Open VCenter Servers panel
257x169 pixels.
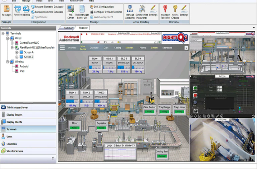pyautogui.click(x=28, y=151)
